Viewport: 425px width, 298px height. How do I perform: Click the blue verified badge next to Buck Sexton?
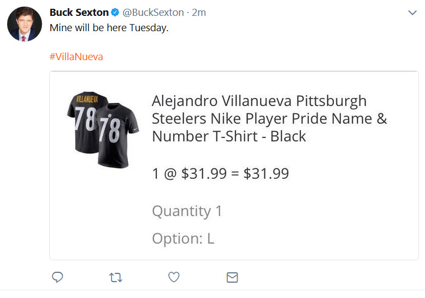click(x=115, y=13)
